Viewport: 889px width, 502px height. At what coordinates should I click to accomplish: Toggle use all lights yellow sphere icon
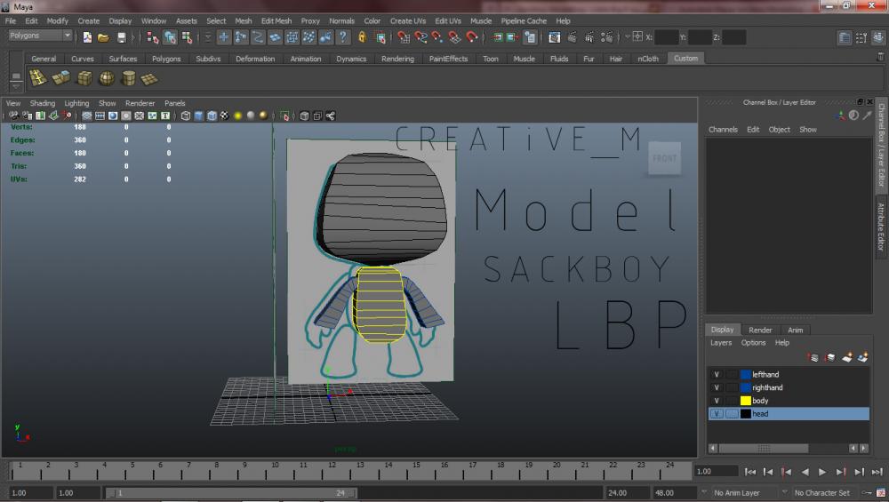[x=237, y=116]
